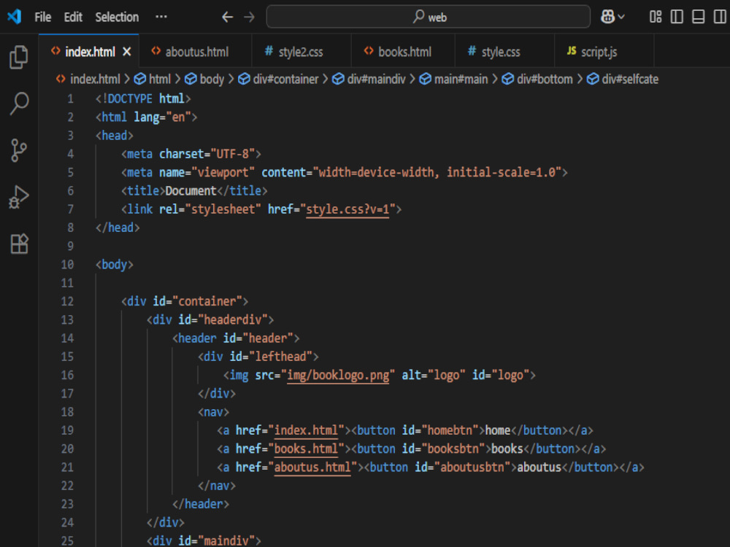
Task: Follow the aboutus.html href link on line 21
Action: tap(312, 468)
